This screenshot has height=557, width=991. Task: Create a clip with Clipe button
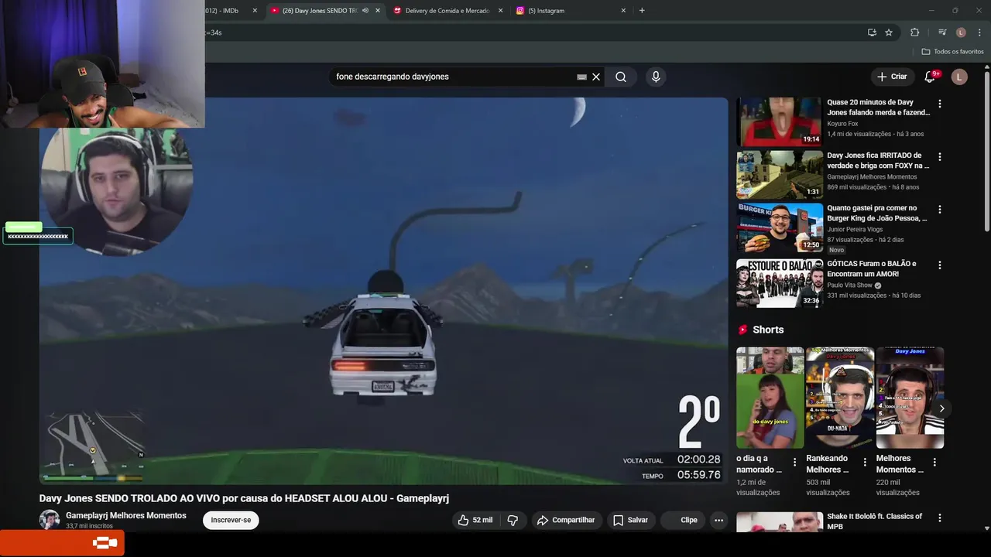tap(682, 520)
